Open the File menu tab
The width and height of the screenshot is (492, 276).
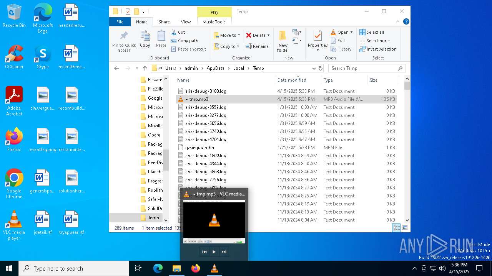(120, 22)
